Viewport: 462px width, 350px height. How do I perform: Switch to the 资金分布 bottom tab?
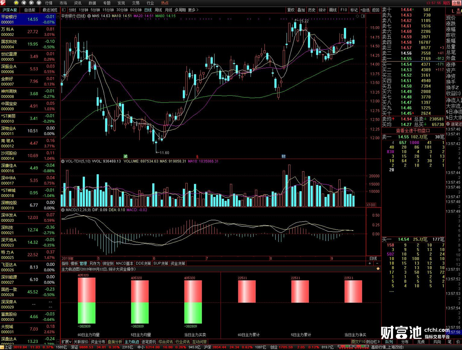(98, 342)
